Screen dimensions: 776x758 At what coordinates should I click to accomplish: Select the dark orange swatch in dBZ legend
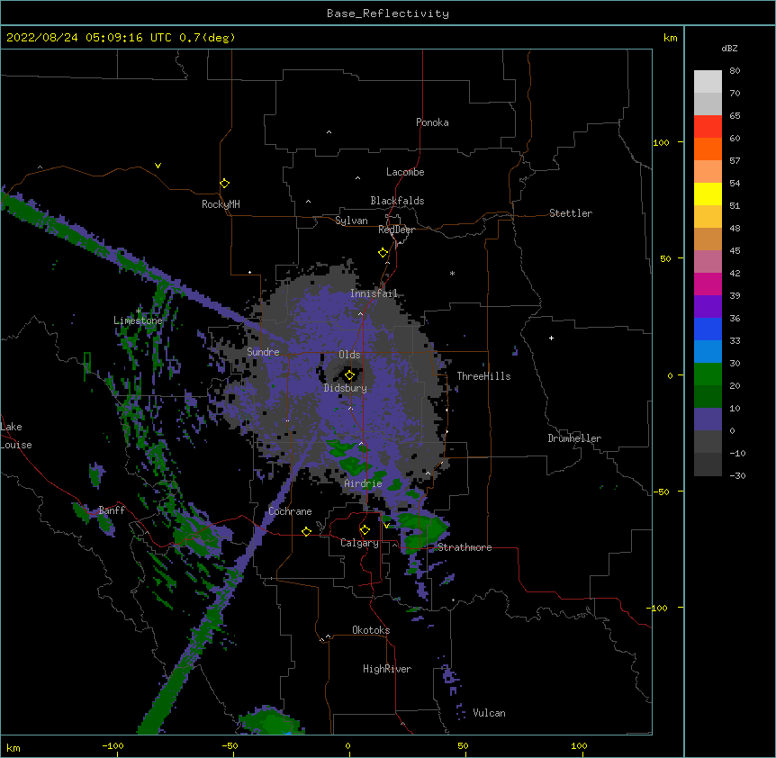click(x=708, y=149)
